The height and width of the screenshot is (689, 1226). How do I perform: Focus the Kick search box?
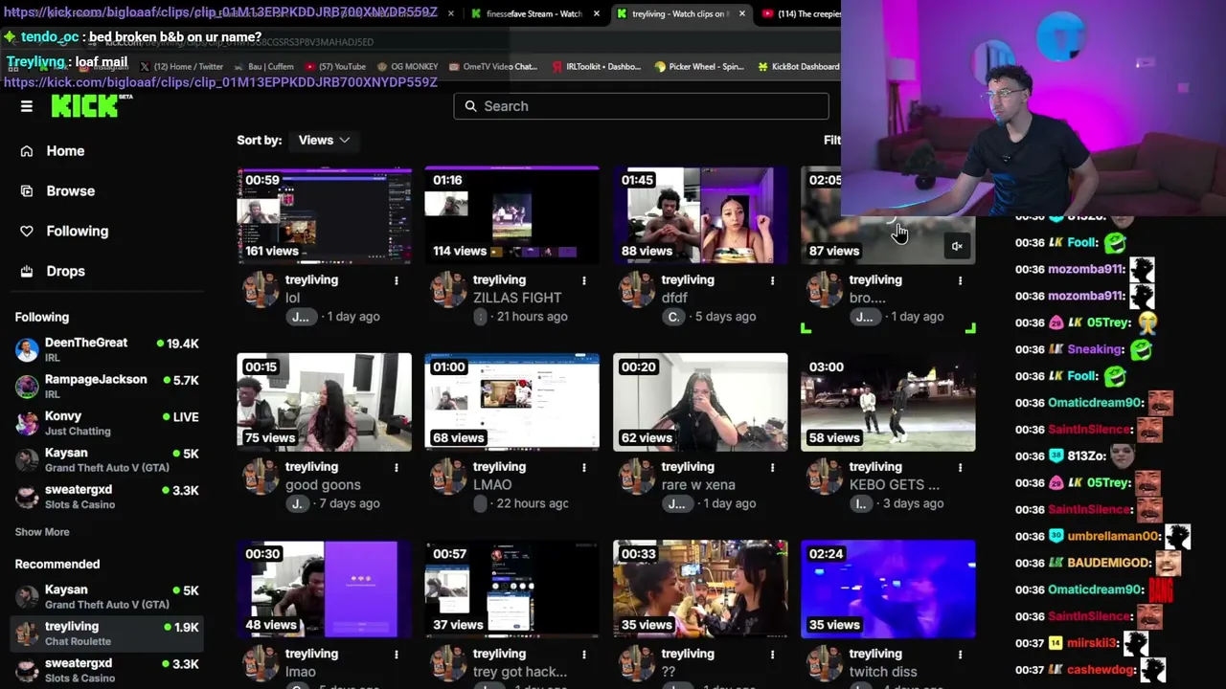[x=641, y=106]
